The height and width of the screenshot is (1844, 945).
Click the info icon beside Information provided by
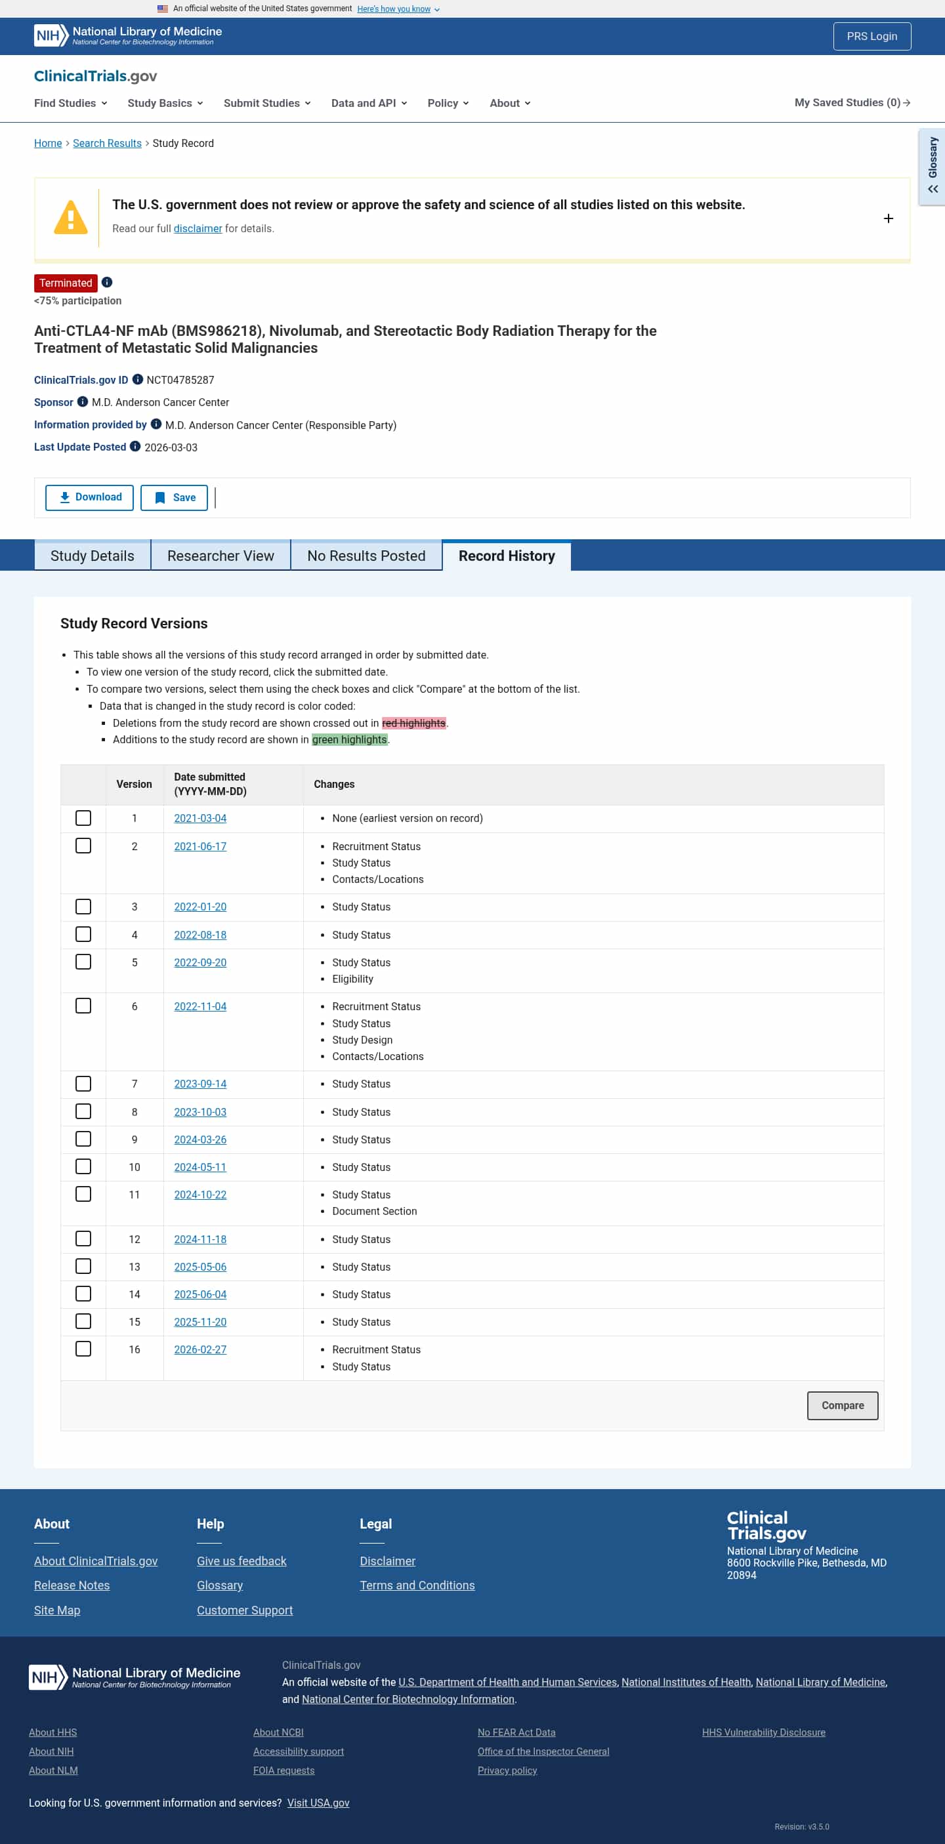point(156,424)
